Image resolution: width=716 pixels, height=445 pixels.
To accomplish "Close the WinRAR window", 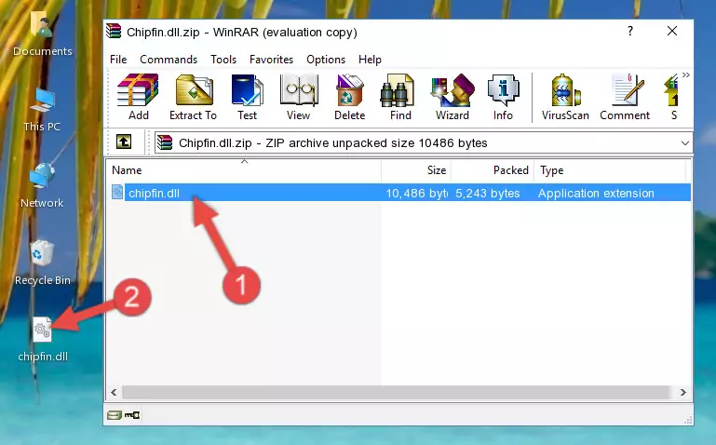I will (672, 31).
